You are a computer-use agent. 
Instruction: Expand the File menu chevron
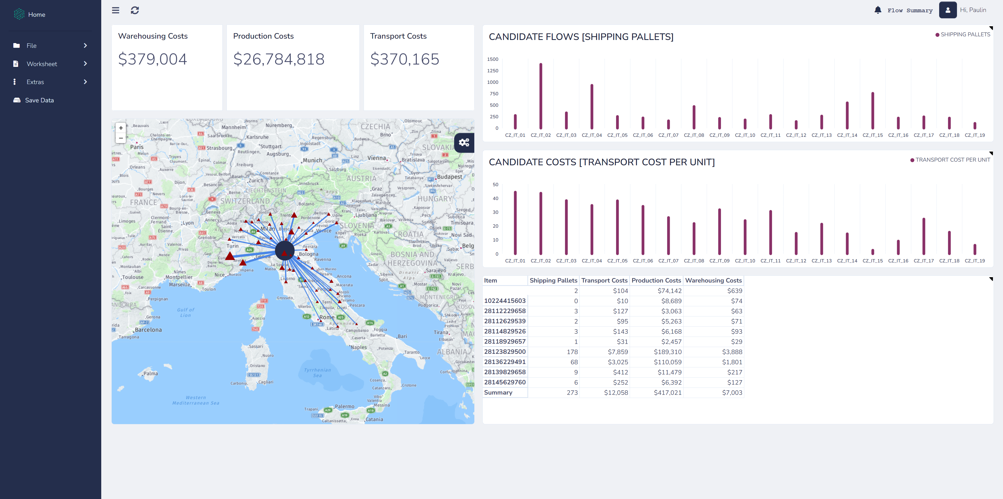(x=85, y=45)
